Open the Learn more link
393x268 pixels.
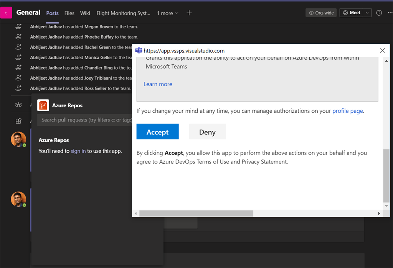158,84
